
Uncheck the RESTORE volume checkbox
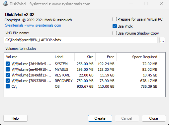(x=8, y=75)
